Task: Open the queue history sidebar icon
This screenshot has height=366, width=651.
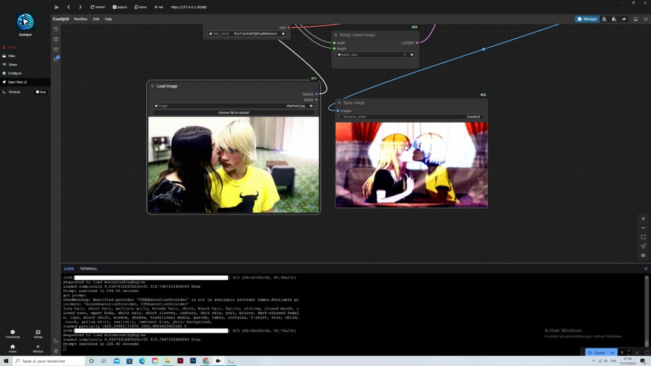Action: (x=56, y=29)
